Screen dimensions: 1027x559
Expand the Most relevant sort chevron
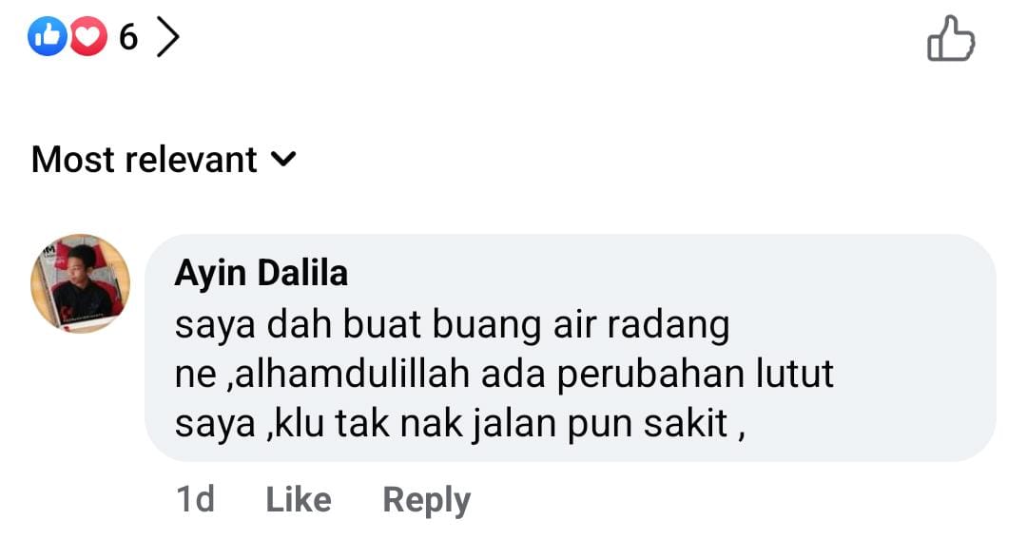[283, 159]
